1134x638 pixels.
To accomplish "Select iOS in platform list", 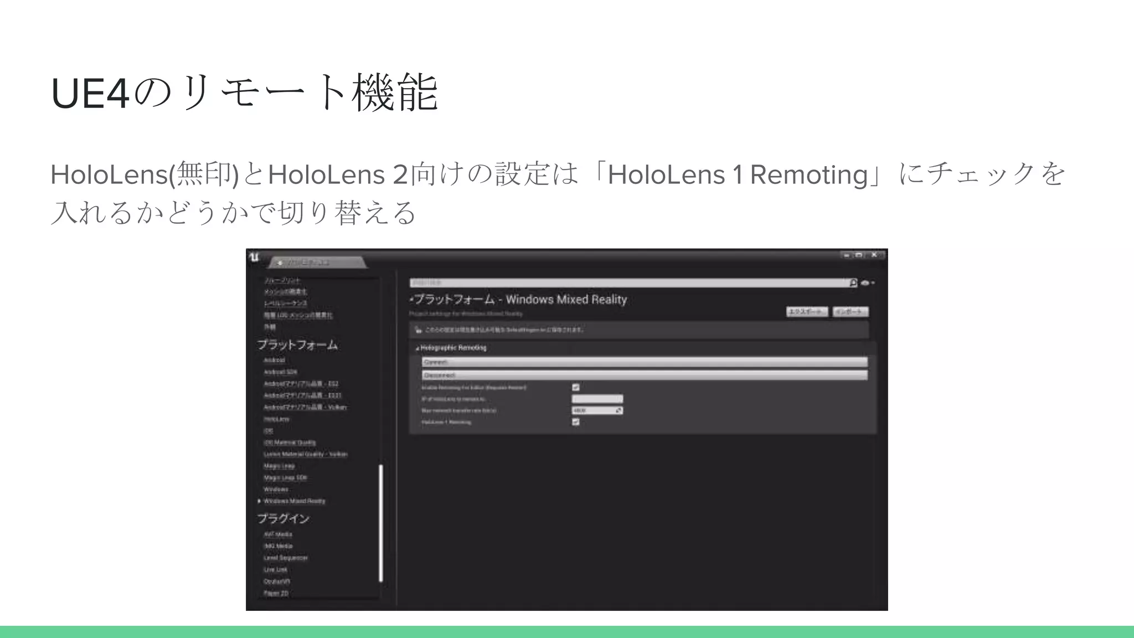I will pos(268,431).
